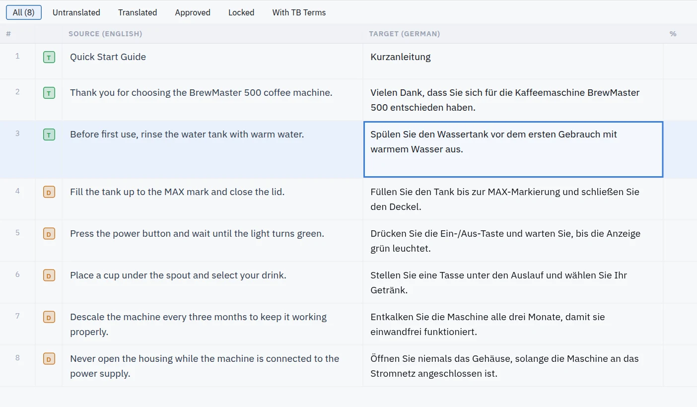Click target 'Füllen Sie den Tank bis zur MAX-Markierung'
Image resolution: width=697 pixels, height=407 pixels.
click(x=505, y=199)
